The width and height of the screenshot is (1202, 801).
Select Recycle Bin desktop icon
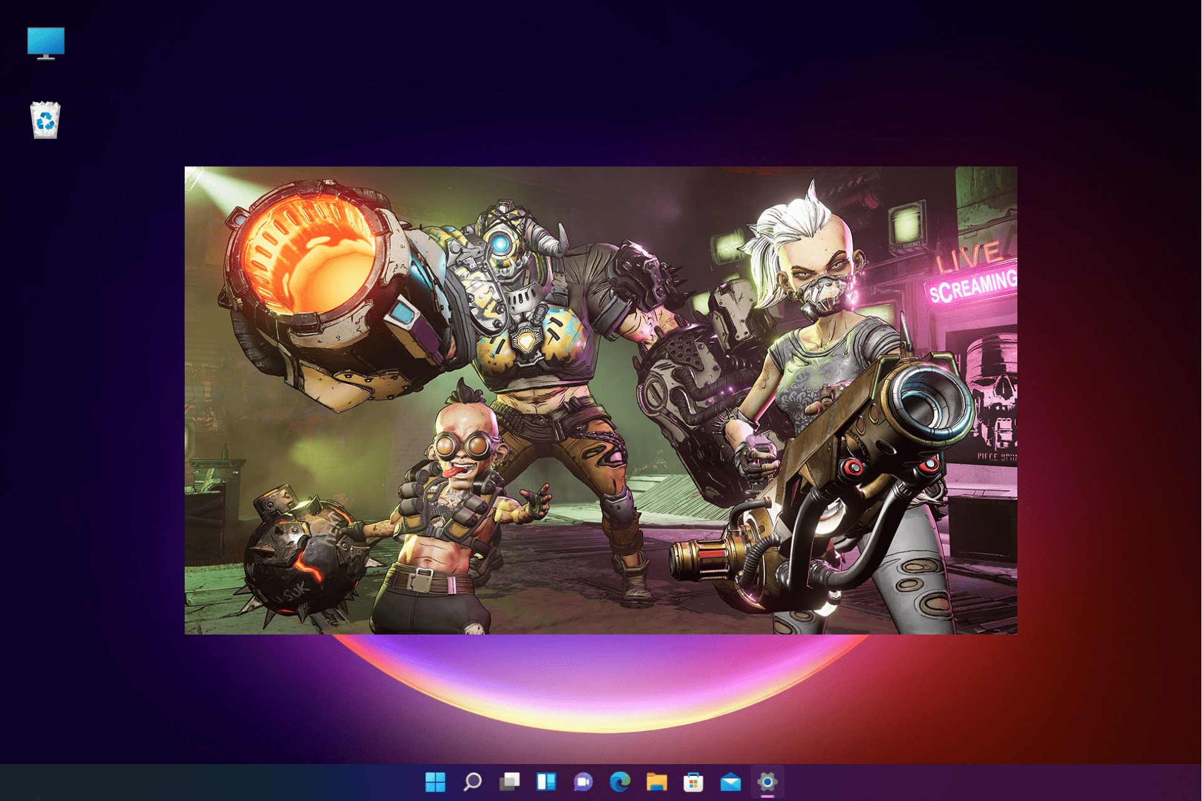tap(45, 120)
